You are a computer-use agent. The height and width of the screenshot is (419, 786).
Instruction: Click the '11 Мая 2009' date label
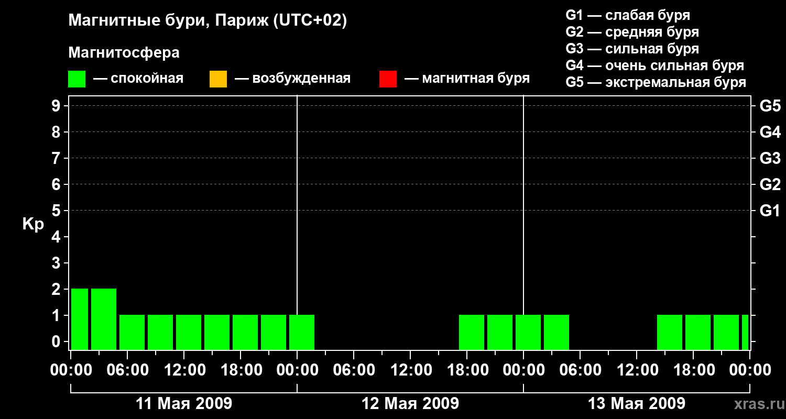click(184, 404)
